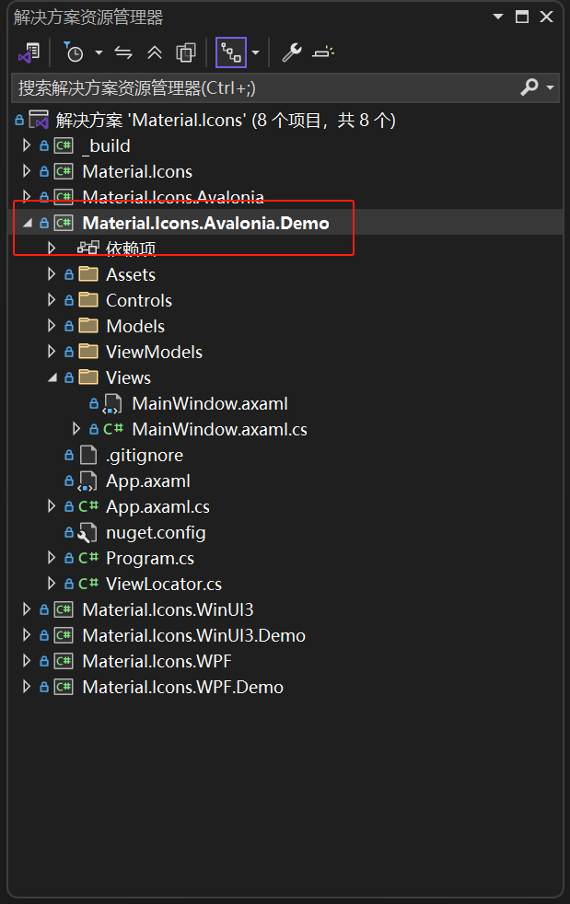The image size is (570, 904).
Task: Toggle the Show All Files button
Action: tap(231, 52)
